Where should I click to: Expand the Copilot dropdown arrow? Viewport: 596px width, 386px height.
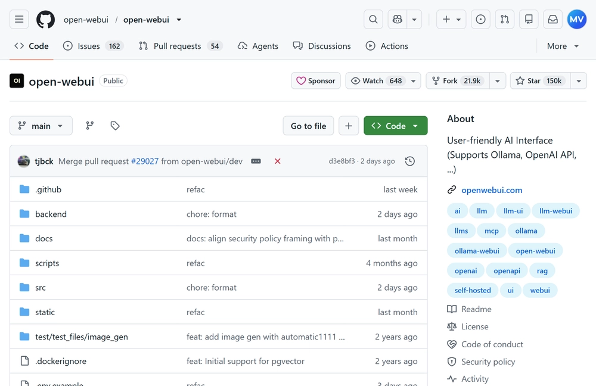coord(414,20)
